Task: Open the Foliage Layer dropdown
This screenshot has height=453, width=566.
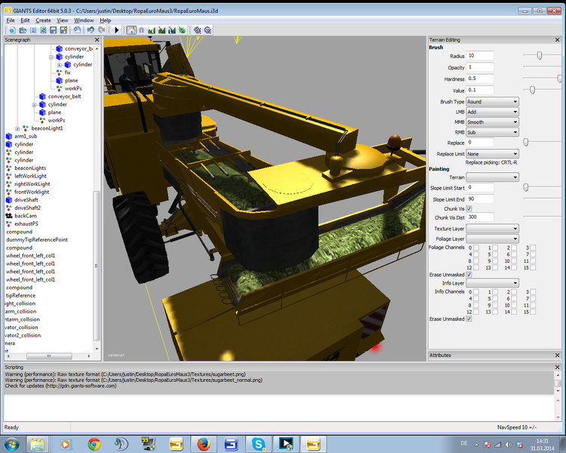Action: point(492,239)
